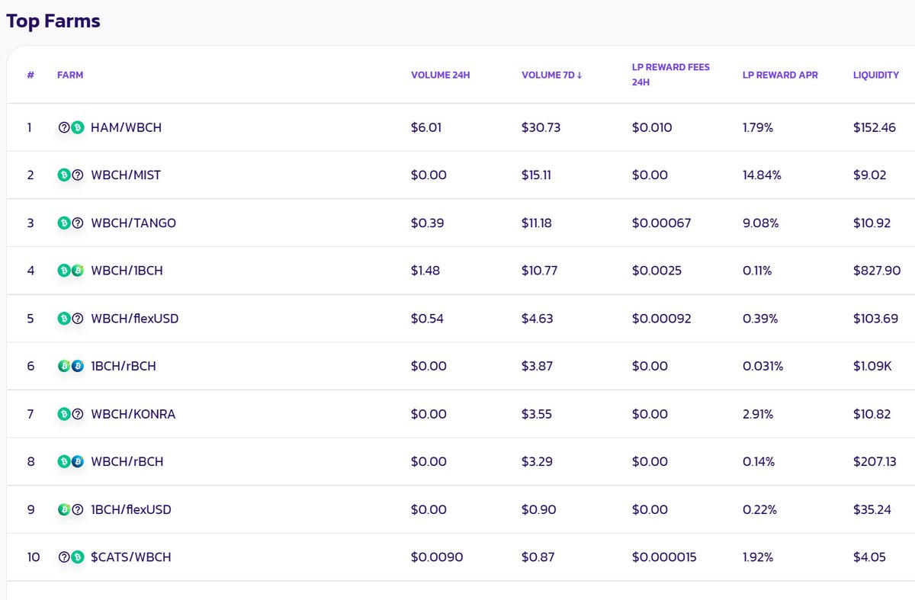
Task: Click HAM/WBCH APR 1.79%
Action: pyautogui.click(x=758, y=127)
